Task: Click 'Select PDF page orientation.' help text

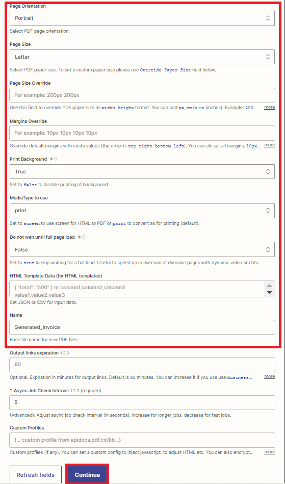Action: click(x=39, y=31)
